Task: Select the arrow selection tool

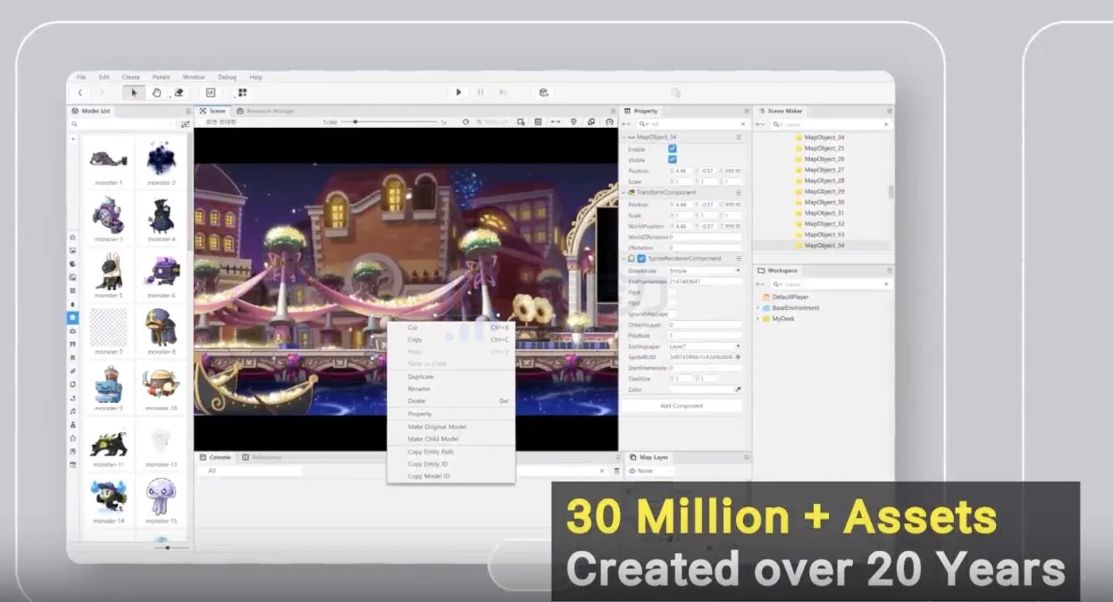Action: 135,92
